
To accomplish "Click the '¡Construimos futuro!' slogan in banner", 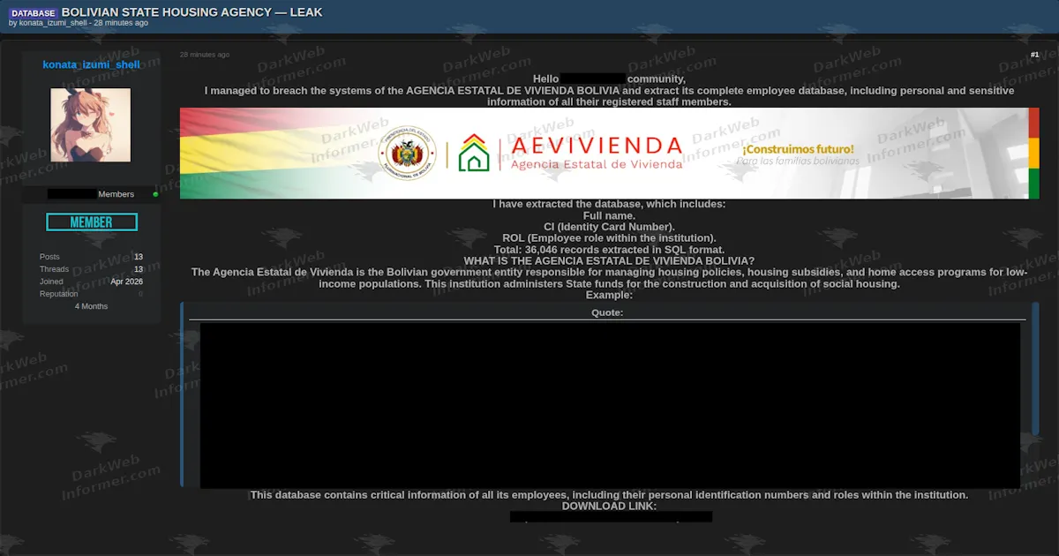I will [798, 149].
